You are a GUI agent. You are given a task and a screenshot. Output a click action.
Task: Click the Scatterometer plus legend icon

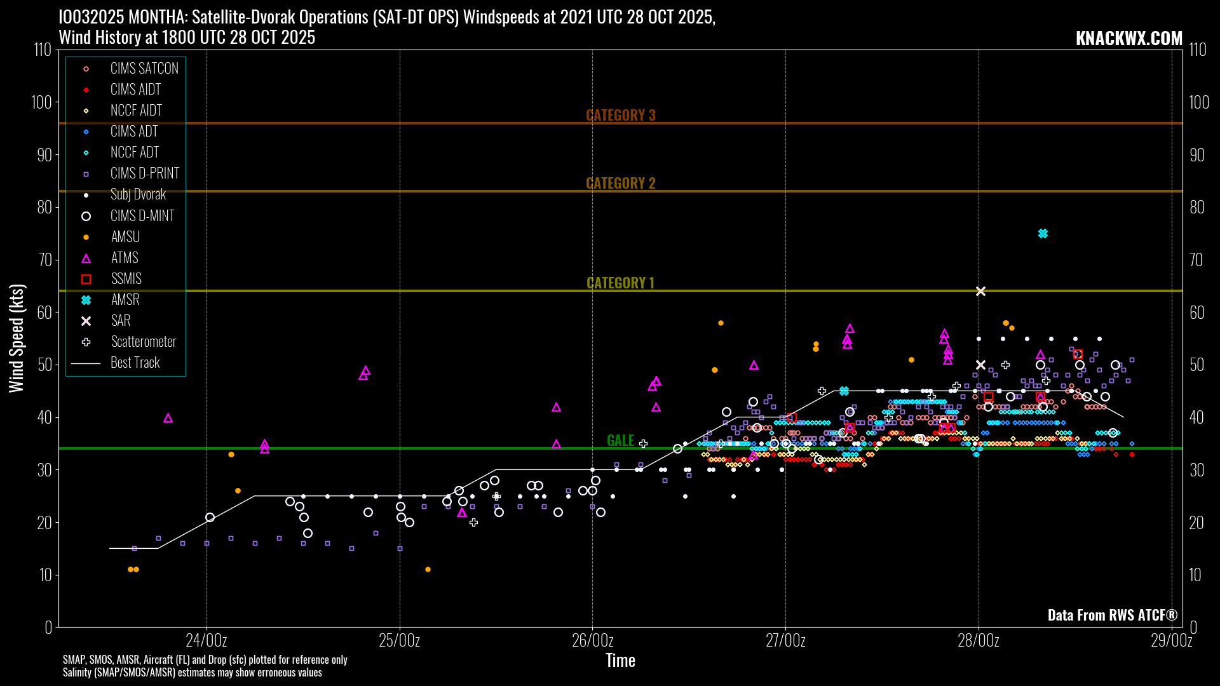click(86, 342)
